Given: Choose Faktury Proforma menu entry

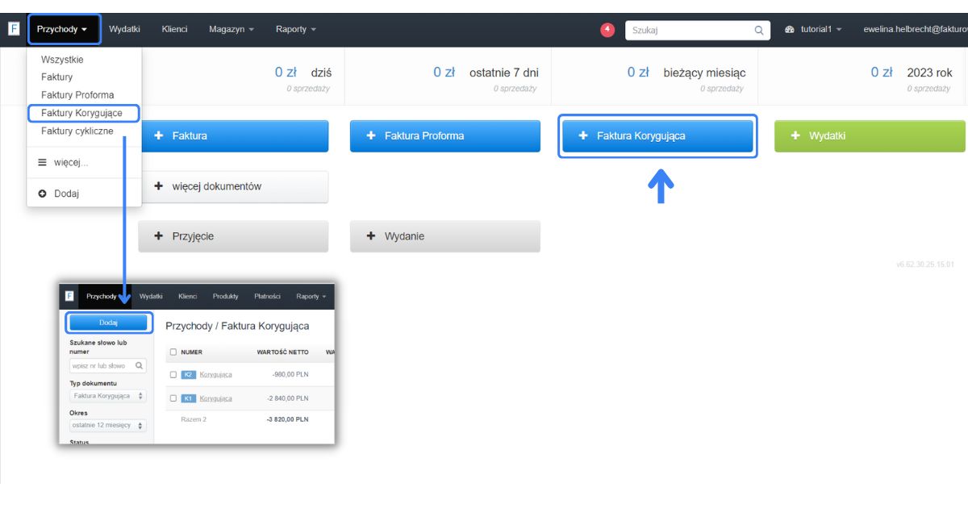Looking at the screenshot, I should pyautogui.click(x=77, y=94).
